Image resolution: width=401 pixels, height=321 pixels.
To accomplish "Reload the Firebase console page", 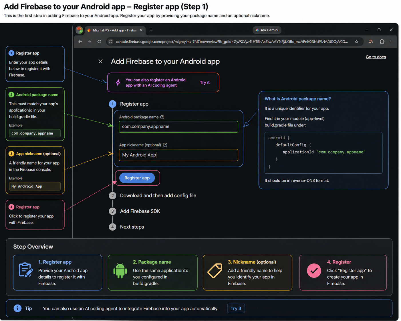I will pos(99,41).
